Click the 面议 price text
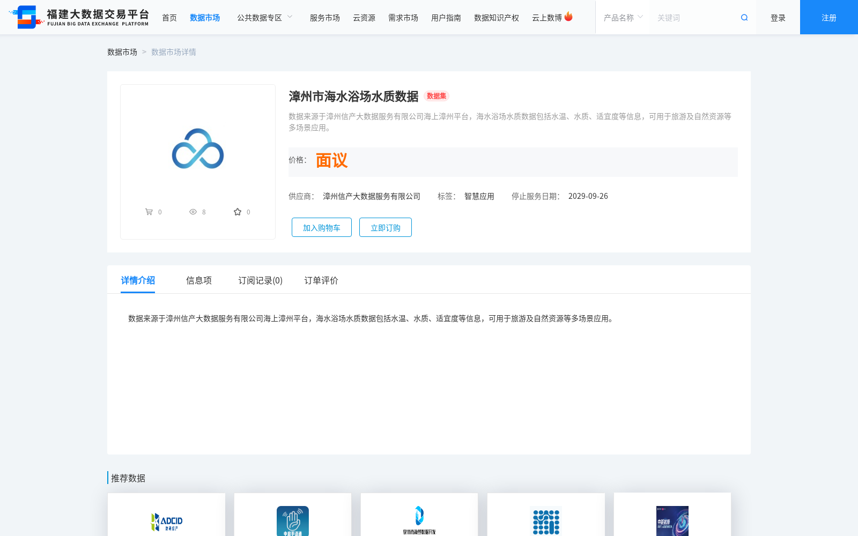This screenshot has height=536, width=858. coord(331,160)
